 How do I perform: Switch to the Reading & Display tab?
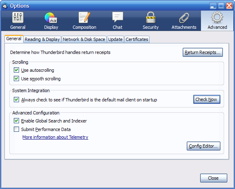42,39
